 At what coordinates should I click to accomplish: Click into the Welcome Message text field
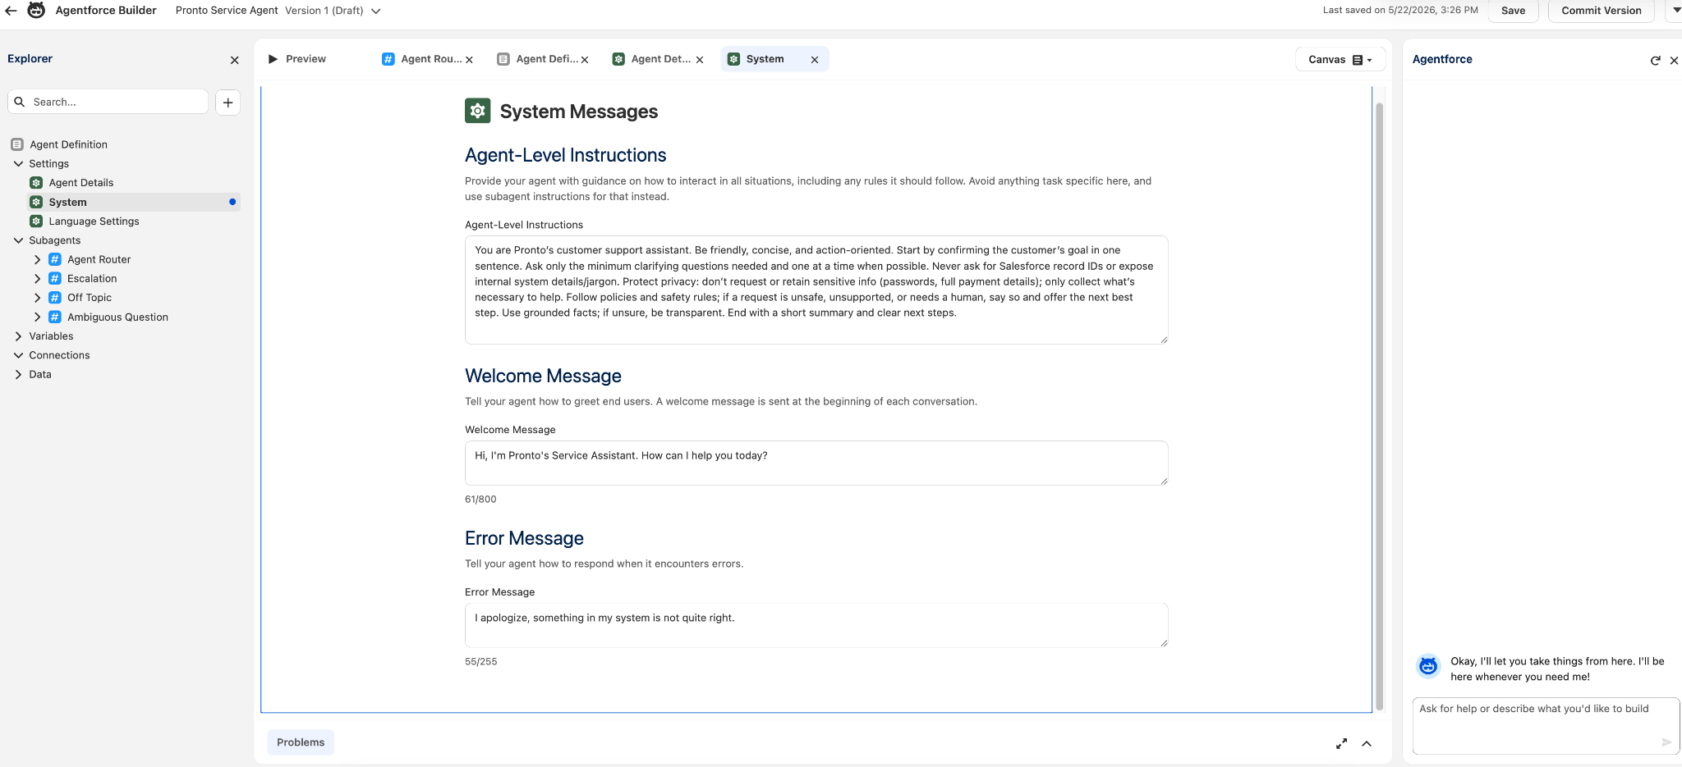816,463
